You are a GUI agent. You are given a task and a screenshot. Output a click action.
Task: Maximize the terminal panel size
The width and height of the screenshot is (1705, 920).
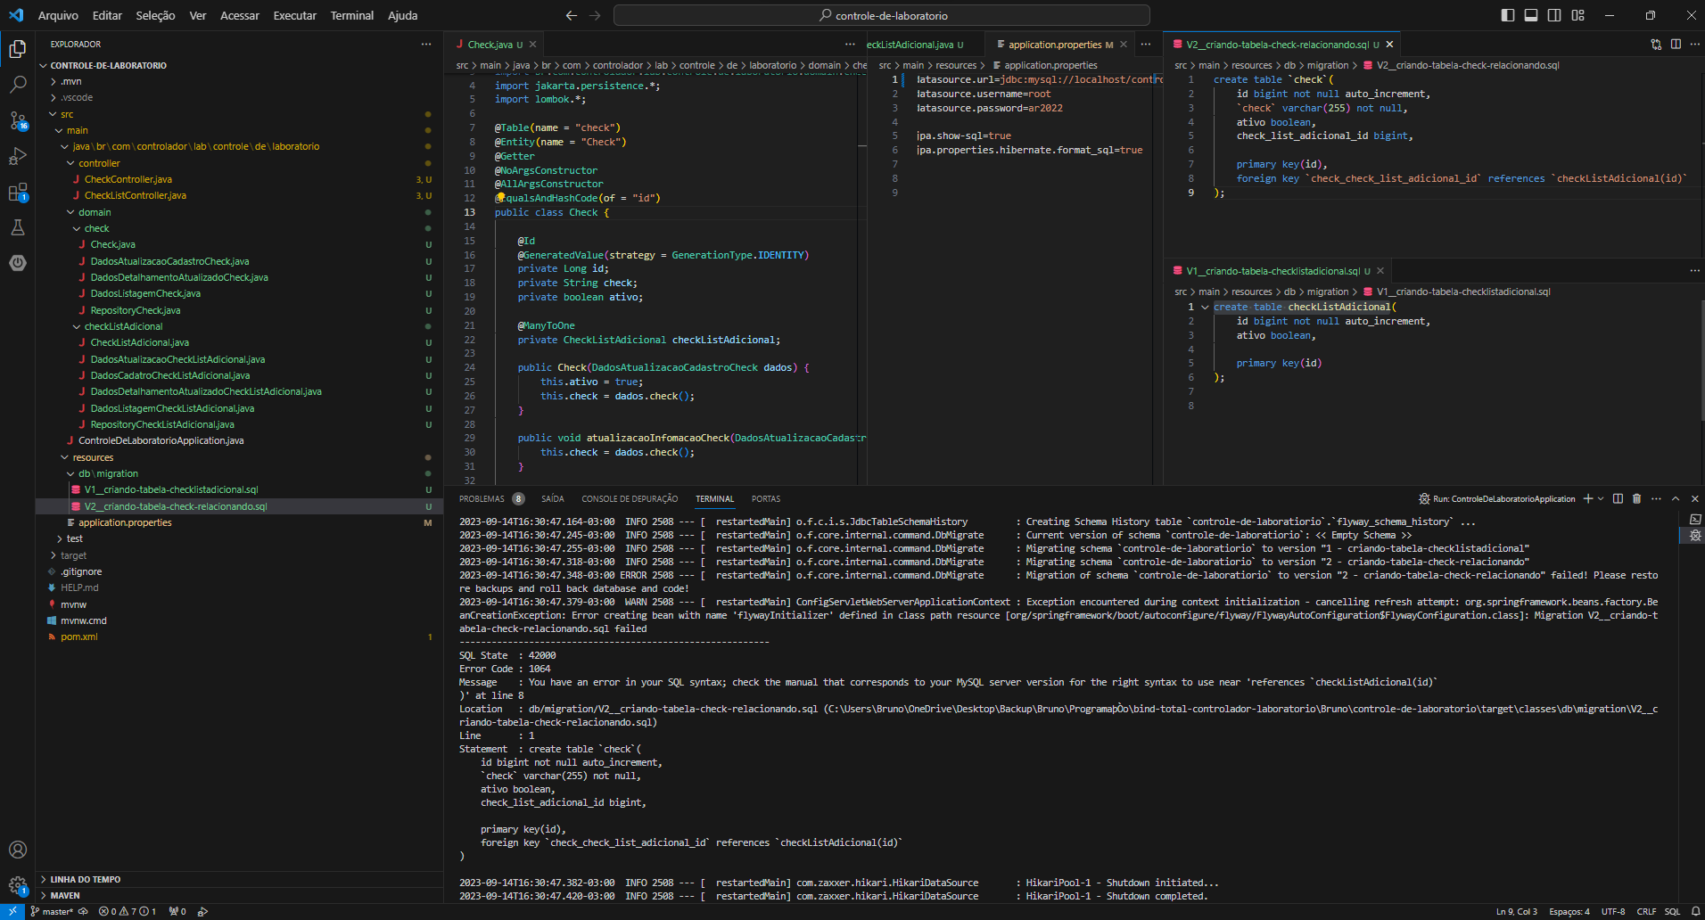(1676, 498)
